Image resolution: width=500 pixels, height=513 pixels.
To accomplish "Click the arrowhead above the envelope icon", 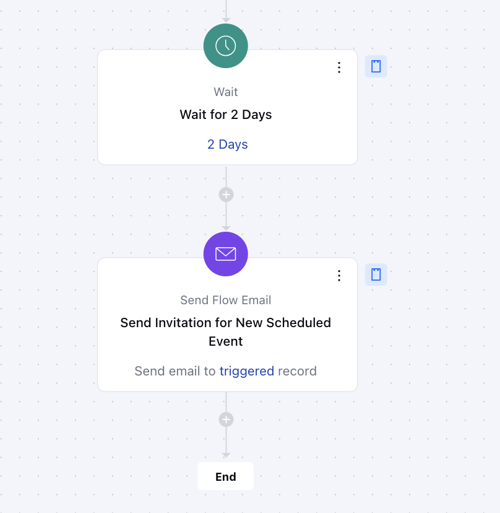I will [x=226, y=228].
